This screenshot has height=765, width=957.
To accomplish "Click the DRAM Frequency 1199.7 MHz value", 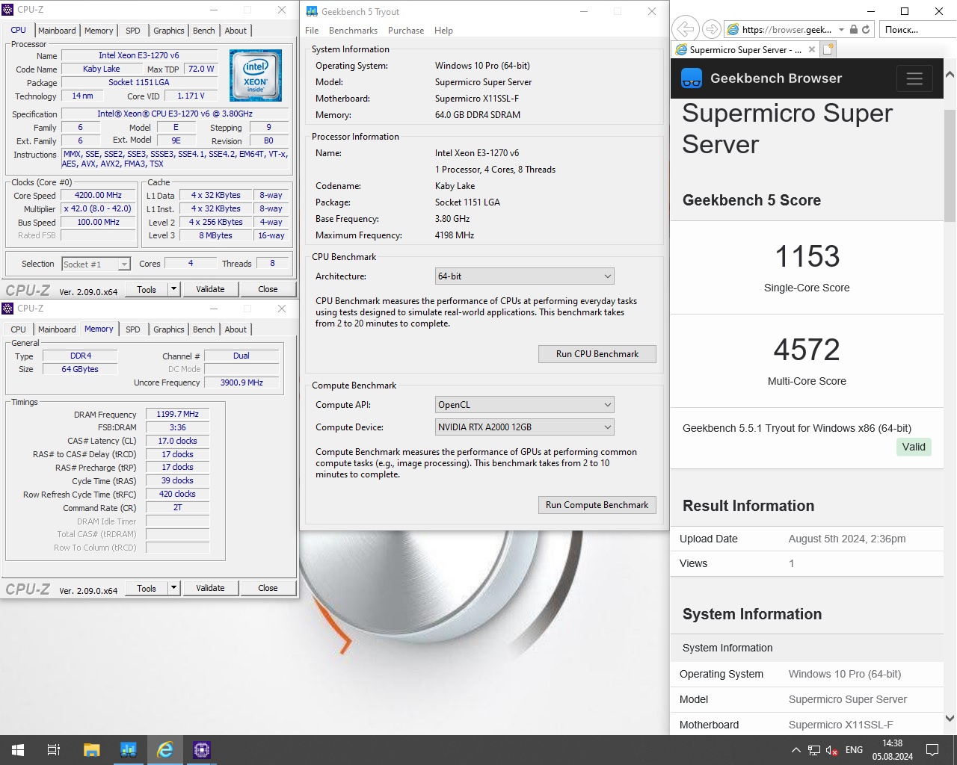I will click(x=177, y=414).
